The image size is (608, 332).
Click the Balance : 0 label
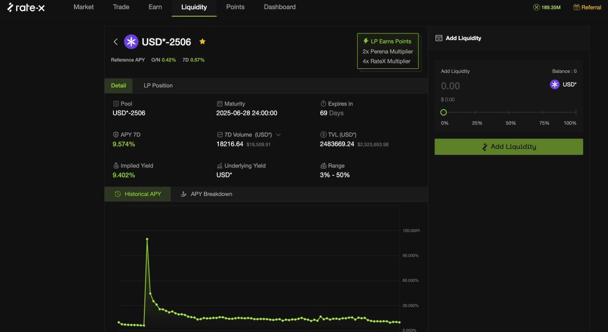[x=564, y=71]
